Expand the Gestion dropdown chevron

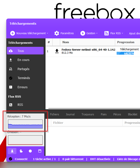(x=97, y=33)
